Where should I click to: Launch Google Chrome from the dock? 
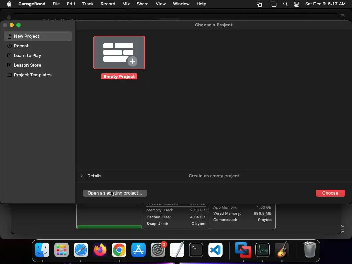pyautogui.click(x=119, y=250)
